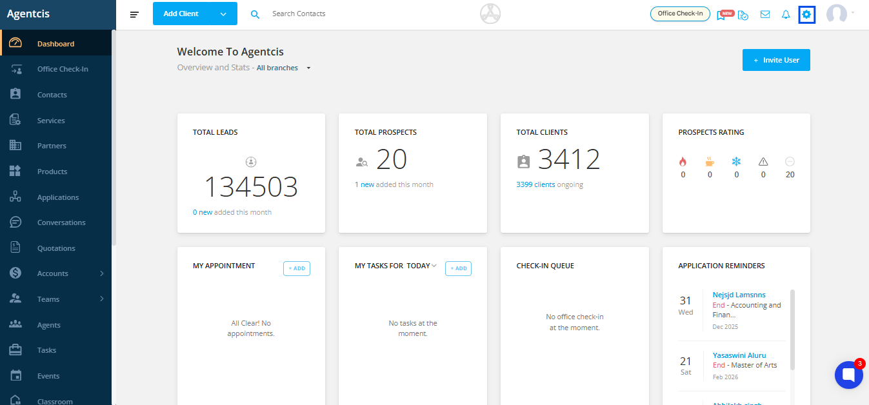Expand the Accounts submenu chevron

point(102,273)
